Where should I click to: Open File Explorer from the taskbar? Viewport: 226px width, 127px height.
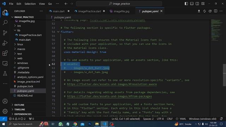coord(97,124)
